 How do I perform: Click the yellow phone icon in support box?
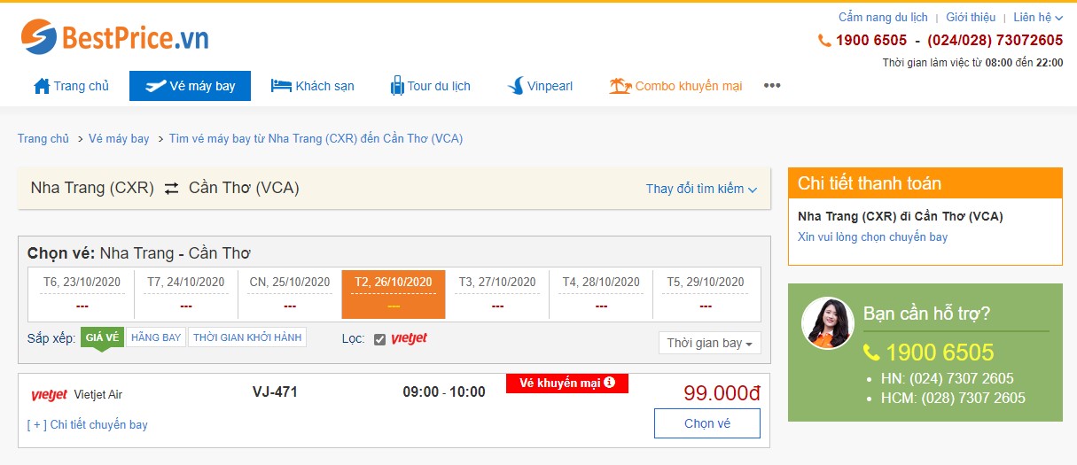[x=871, y=353]
